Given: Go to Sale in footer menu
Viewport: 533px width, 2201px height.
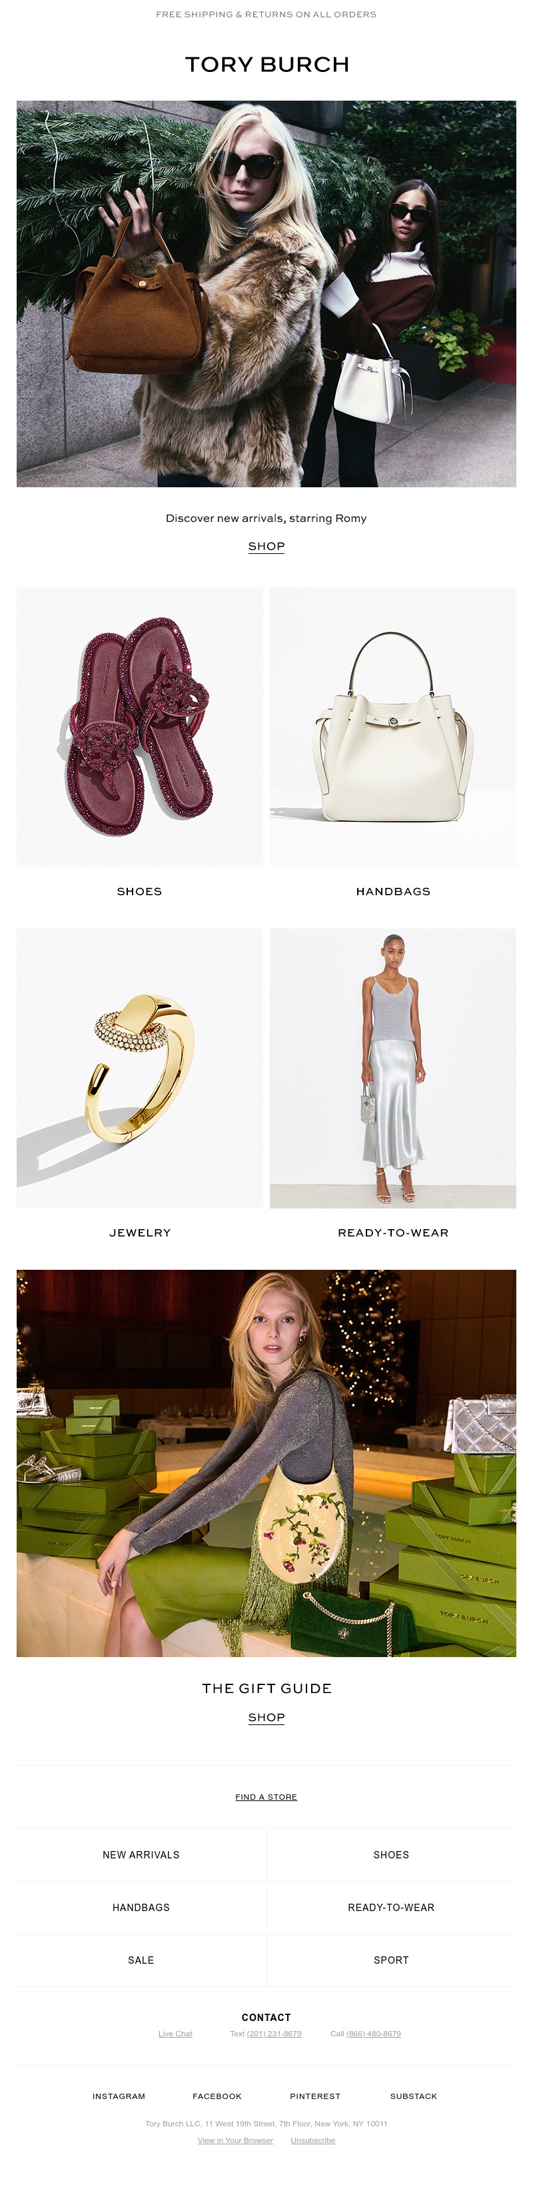Looking at the screenshot, I should pyautogui.click(x=141, y=1960).
